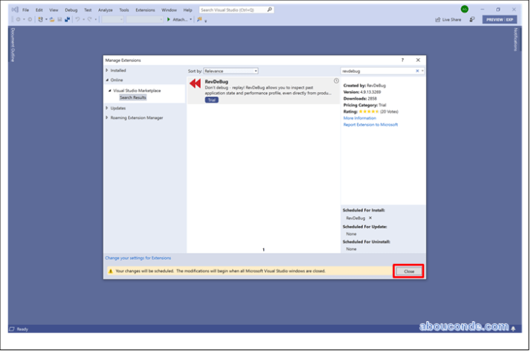Click the Close button in the dialog
The image size is (531, 351).
tap(408, 271)
